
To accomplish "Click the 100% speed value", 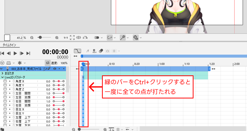I will point(64,63).
